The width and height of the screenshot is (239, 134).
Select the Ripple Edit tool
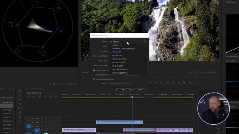pos(20,100)
